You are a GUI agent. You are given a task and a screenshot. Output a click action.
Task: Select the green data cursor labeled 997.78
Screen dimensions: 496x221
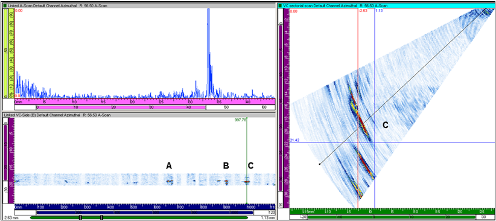246,161
